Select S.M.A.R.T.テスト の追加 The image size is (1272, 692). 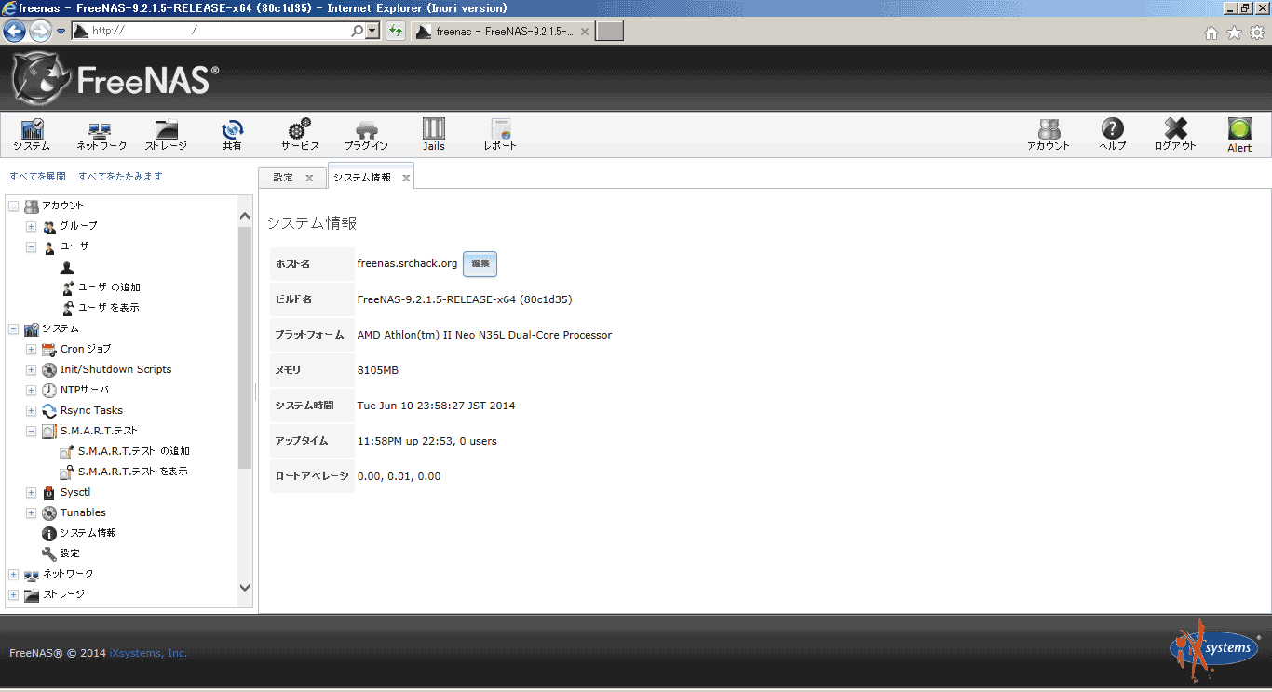coord(134,451)
